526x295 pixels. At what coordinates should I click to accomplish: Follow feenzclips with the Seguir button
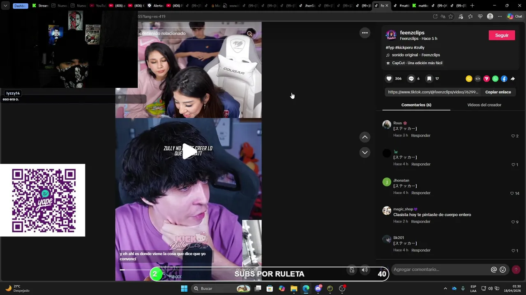[x=502, y=35]
